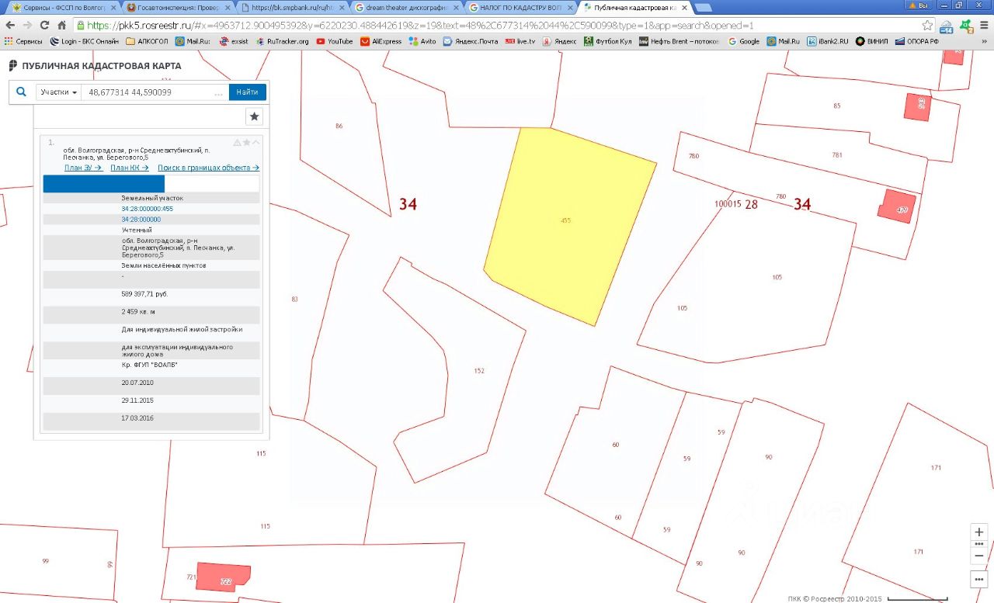Open cadastral number 34:28:000000:455 link

[x=148, y=209]
